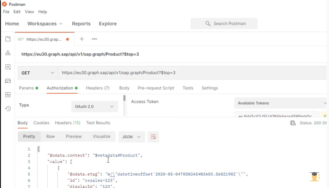Switch to the Test Results tab
The width and height of the screenshot is (329, 188).
point(98,123)
